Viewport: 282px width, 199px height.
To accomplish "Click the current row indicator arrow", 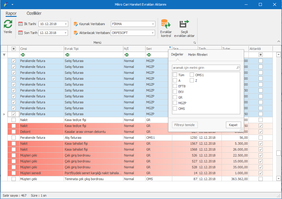I will coord(4,114).
